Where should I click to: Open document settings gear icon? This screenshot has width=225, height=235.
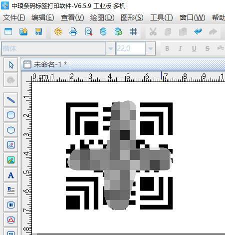[58, 31]
